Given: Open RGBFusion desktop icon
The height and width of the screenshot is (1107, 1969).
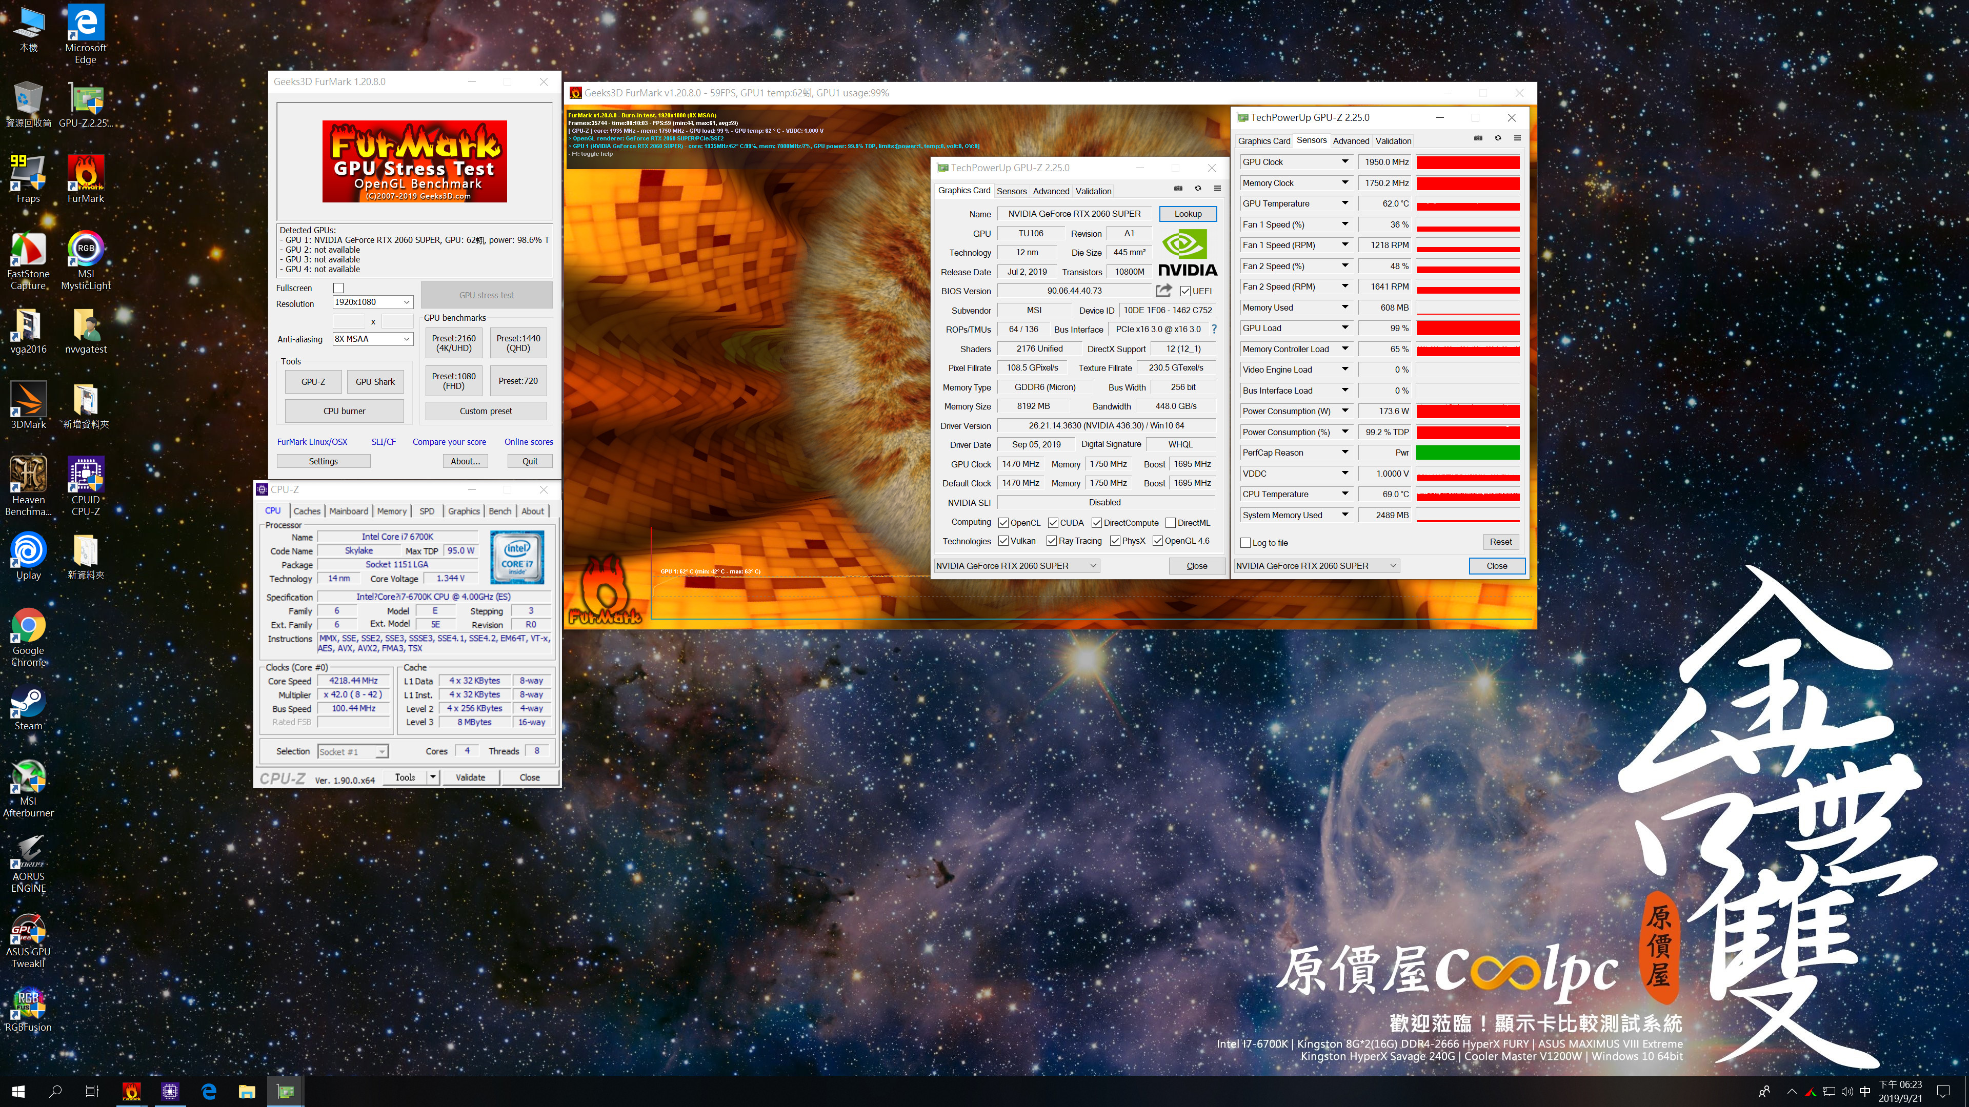Looking at the screenshot, I should click(28, 1009).
